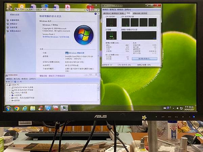Click the search magnifier icon in System window
This screenshot has width=203, height=152.
[x=98, y=10]
